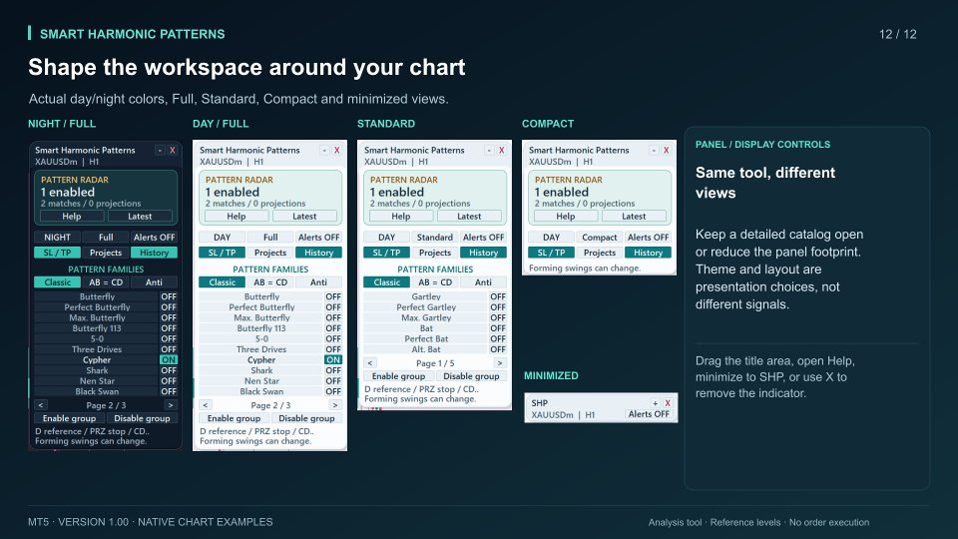Toggle History in the Standard panel
This screenshot has width=958, height=539.
click(x=483, y=253)
